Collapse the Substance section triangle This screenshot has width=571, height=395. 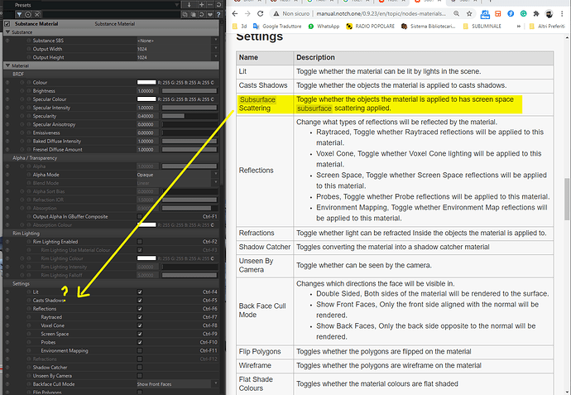pos(7,32)
